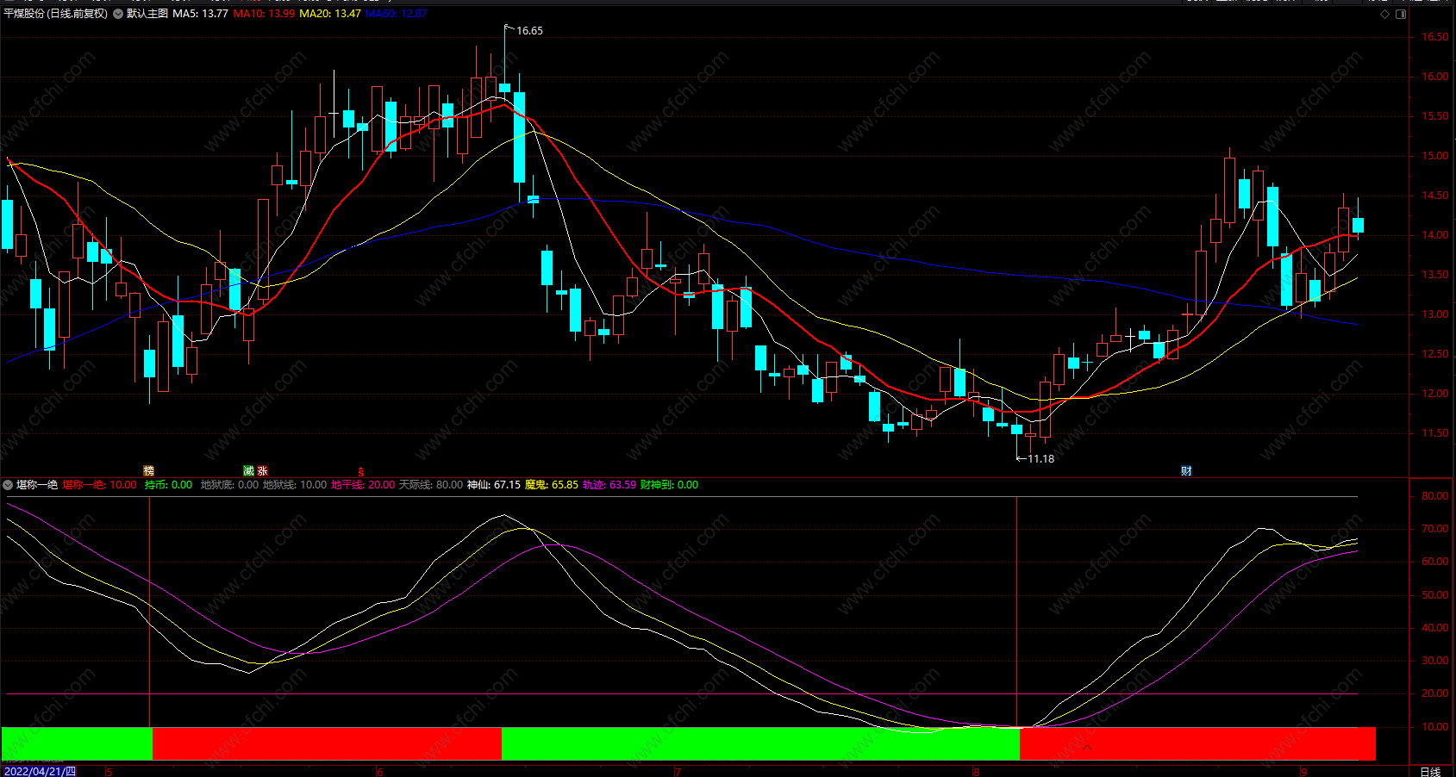
Task: Click the MA20: 13.47 legend label
Action: click(x=330, y=14)
